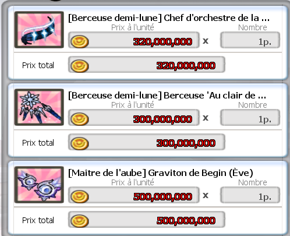
Task: Click the gold coin in the second Prix total row
Action: pos(80,143)
